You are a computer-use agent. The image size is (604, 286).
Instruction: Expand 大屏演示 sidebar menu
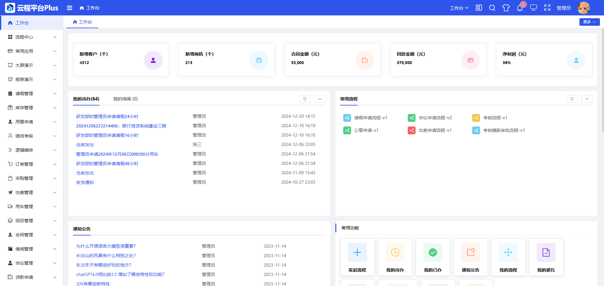(31, 65)
